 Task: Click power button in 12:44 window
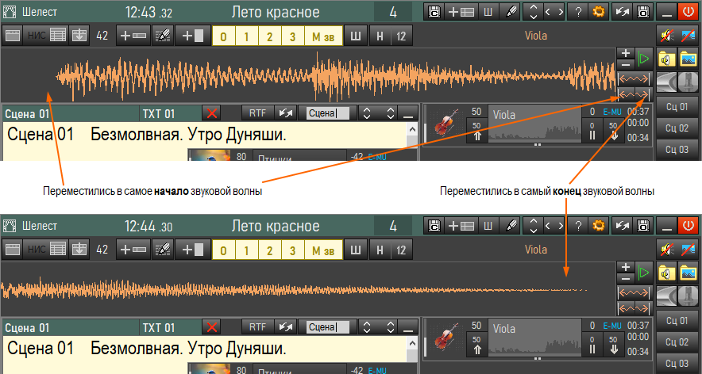688,226
